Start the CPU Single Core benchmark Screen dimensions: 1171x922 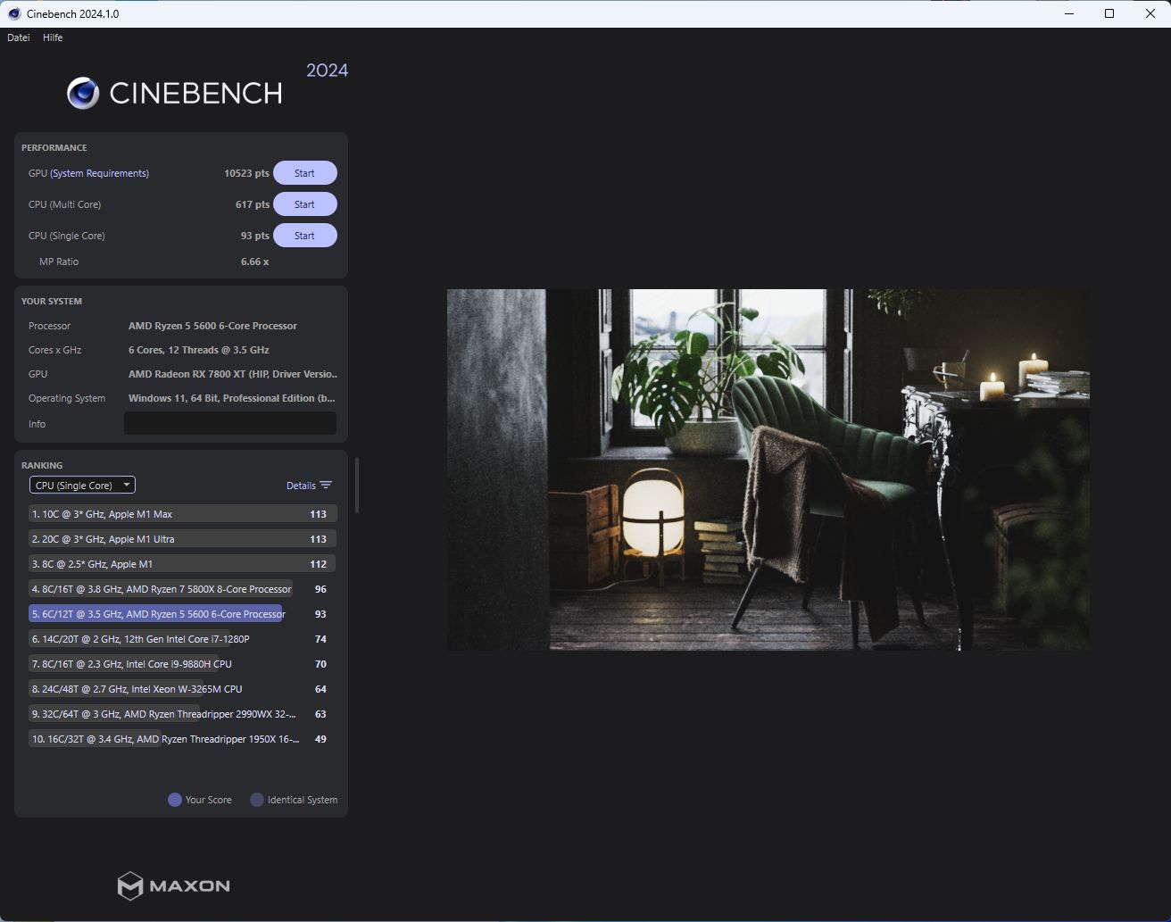click(x=305, y=236)
